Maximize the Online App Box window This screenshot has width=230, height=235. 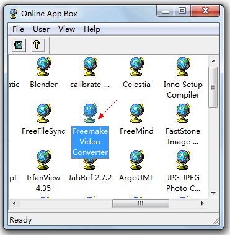pos(182,11)
